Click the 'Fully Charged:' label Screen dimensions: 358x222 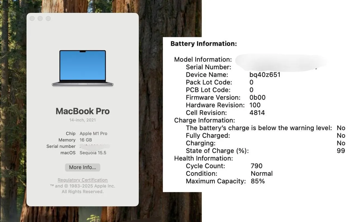pos(208,135)
